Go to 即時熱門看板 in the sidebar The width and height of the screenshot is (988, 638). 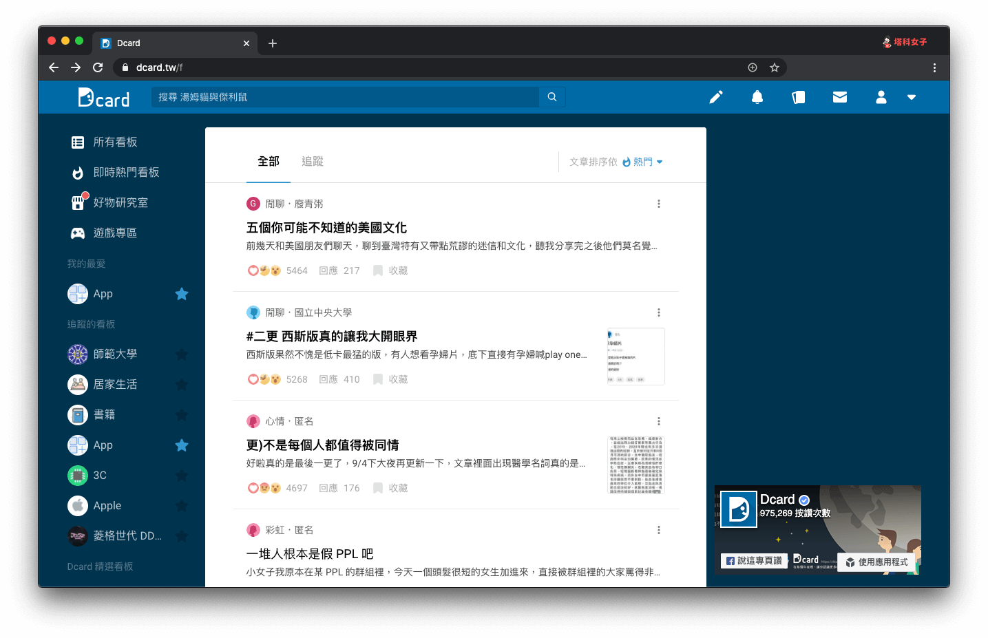pyautogui.click(x=126, y=172)
